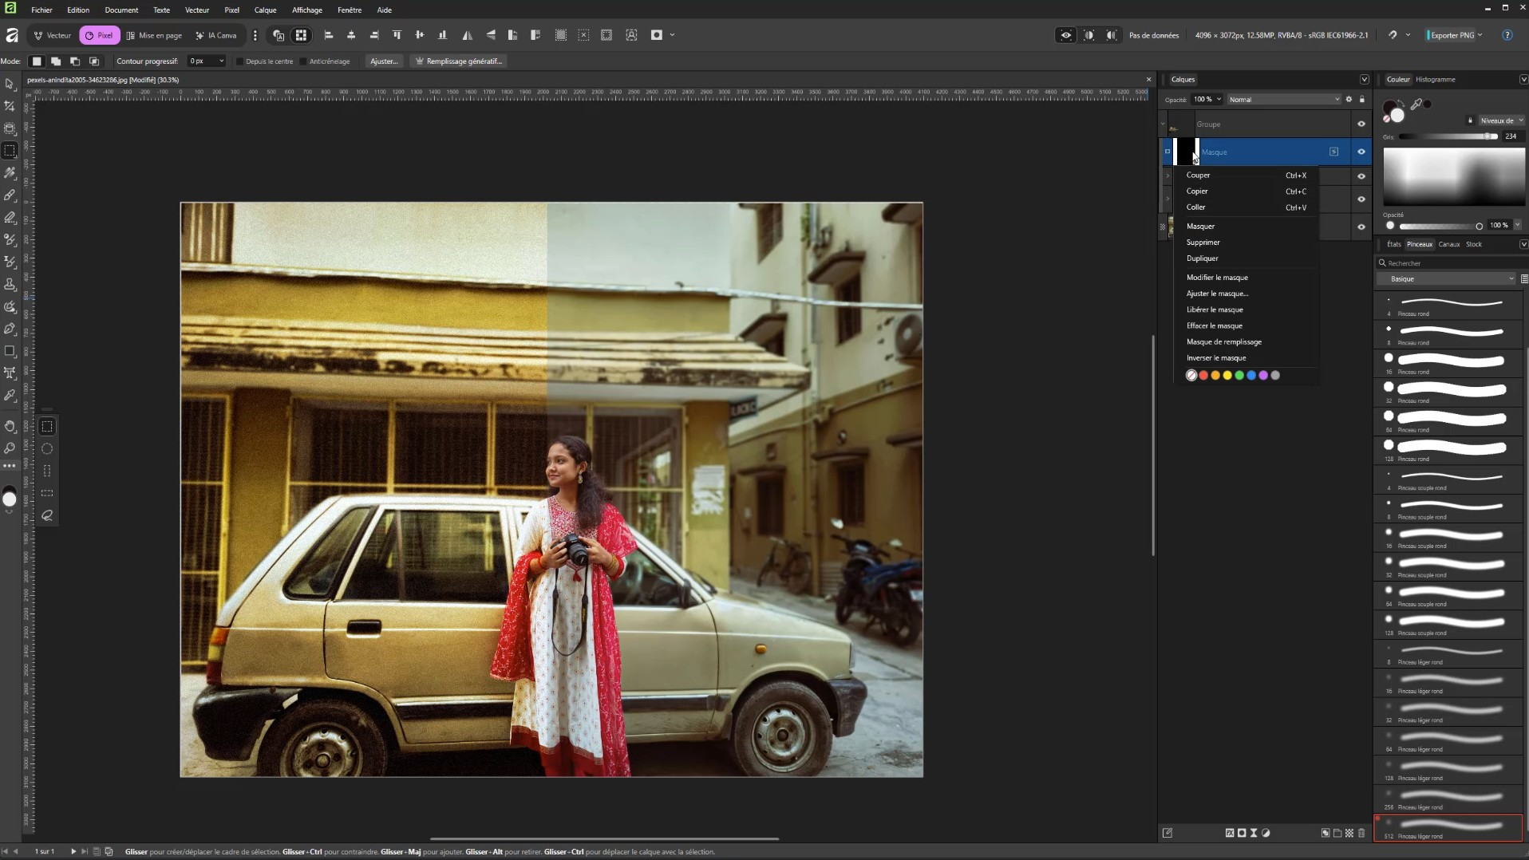This screenshot has height=860, width=1529.
Task: Pick the Paint Brush tool
Action: point(10,195)
